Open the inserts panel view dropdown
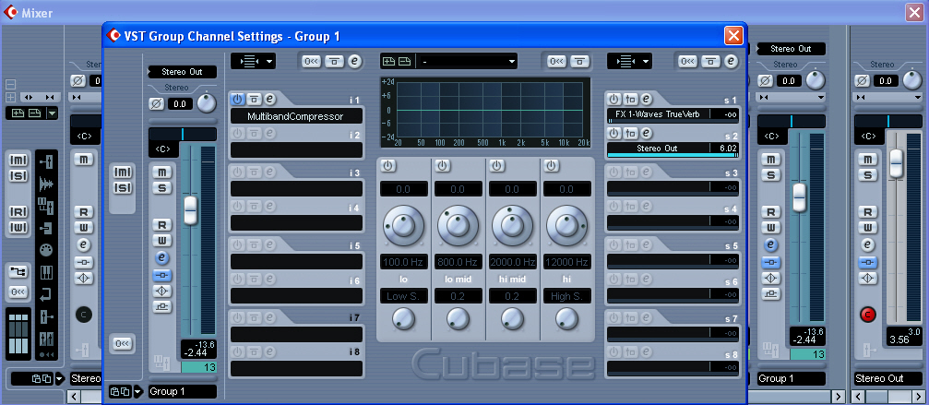929x405 pixels. coord(253,61)
